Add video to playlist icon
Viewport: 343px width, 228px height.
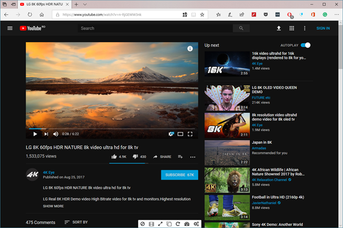[180, 157]
